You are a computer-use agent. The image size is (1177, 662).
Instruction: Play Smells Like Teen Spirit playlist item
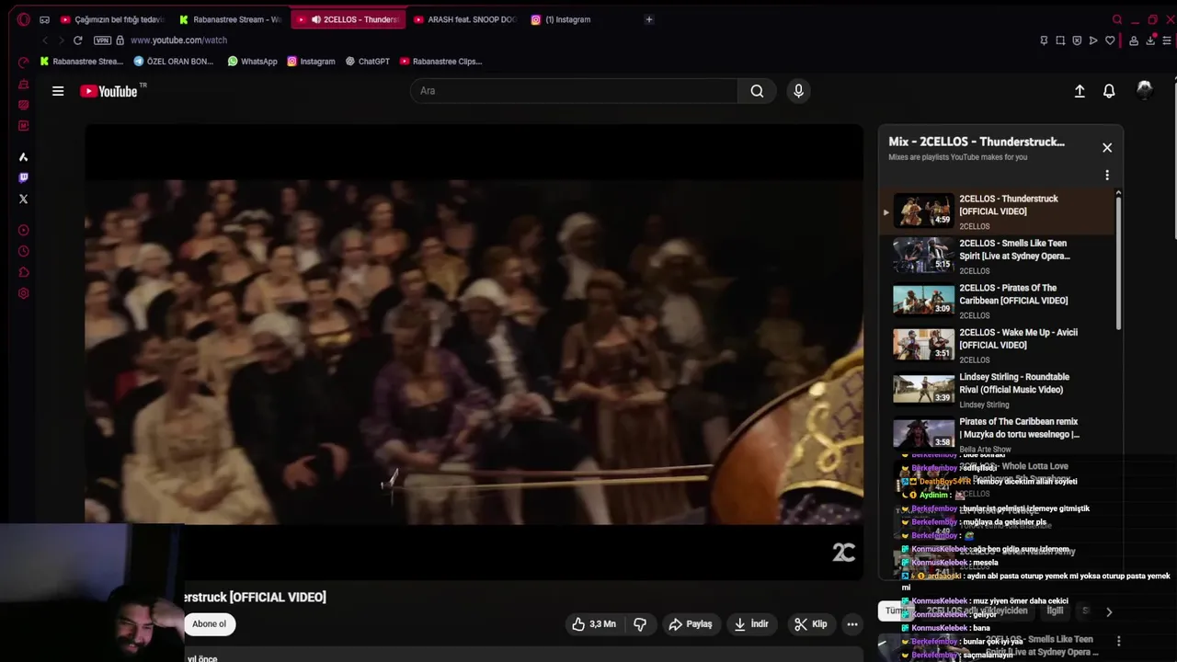997,257
